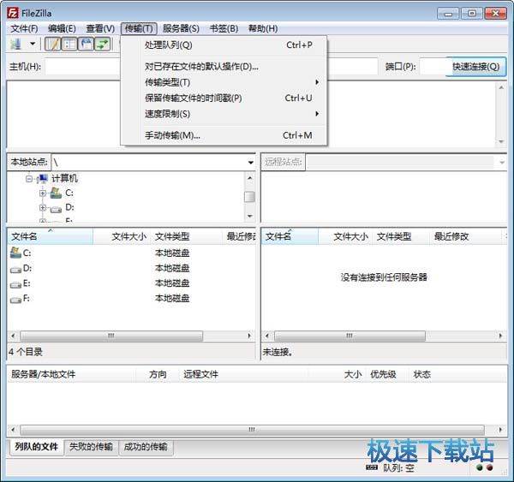Choose 手动传输 from the menu
Image resolution: width=514 pixels, height=482 pixels.
[x=172, y=135]
